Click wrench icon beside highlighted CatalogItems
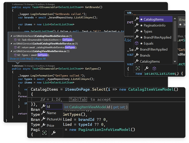This screenshot has width=189, height=143. click(x=137, y=19)
